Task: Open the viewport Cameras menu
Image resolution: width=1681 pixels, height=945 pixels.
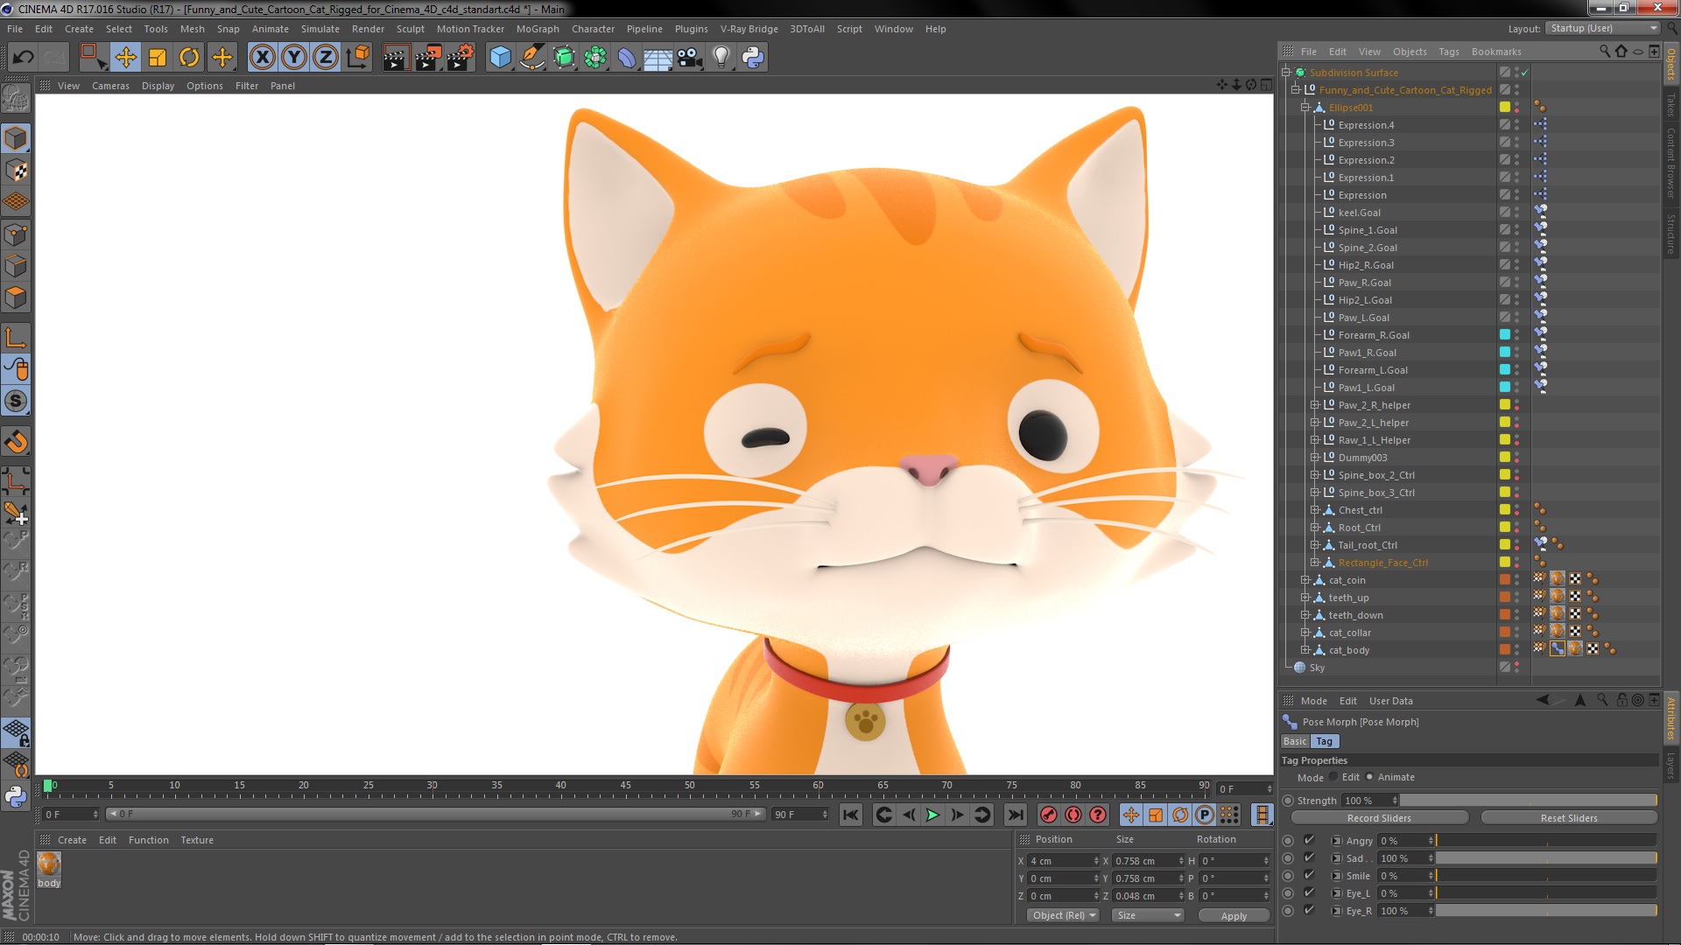Action: tap(110, 86)
